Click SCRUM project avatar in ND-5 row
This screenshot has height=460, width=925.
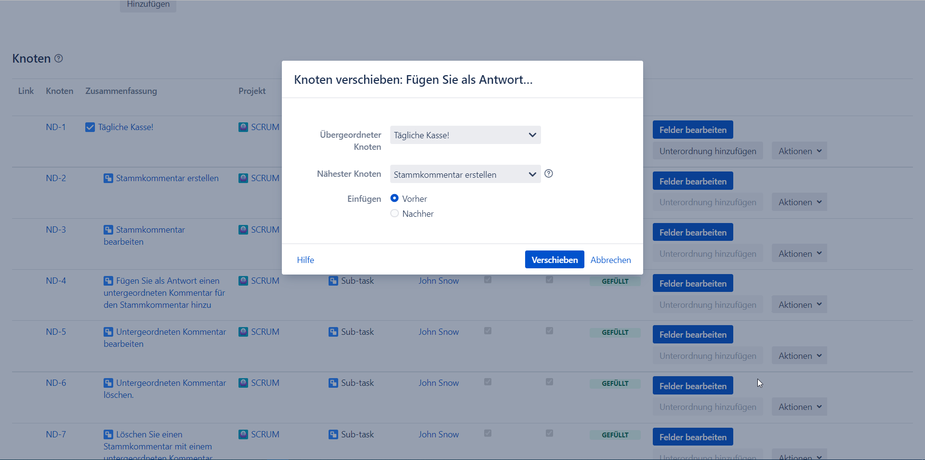[x=243, y=332]
